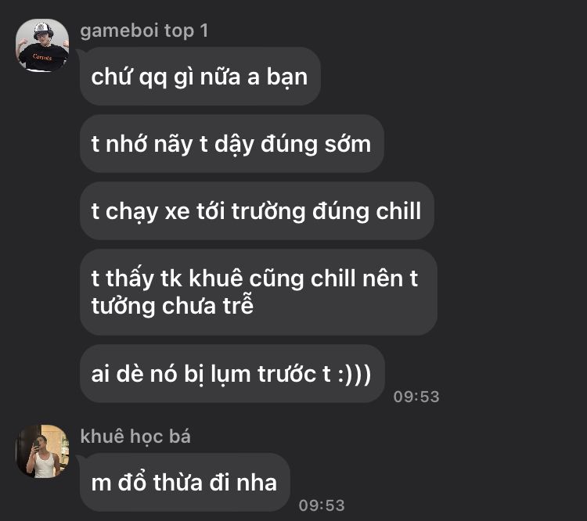Screen dimensions: 587x521
Task: Select the message 'm đổ thừa đi nha'
Action: 185,482
